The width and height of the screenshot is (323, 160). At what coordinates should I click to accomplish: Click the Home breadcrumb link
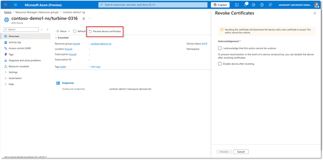tap(8, 12)
